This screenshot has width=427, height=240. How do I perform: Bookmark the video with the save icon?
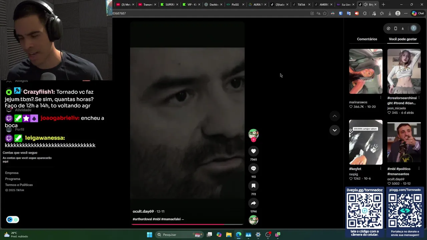tap(254, 186)
